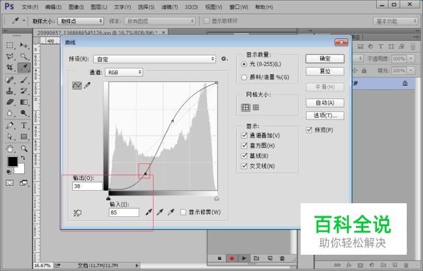Select the Move tool
The height and width of the screenshot is (271, 423).
[x=24, y=46]
